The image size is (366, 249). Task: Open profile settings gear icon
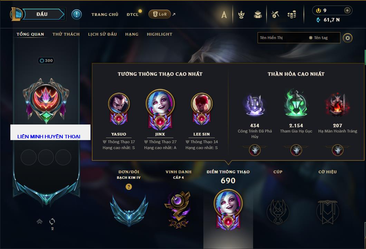(348, 38)
